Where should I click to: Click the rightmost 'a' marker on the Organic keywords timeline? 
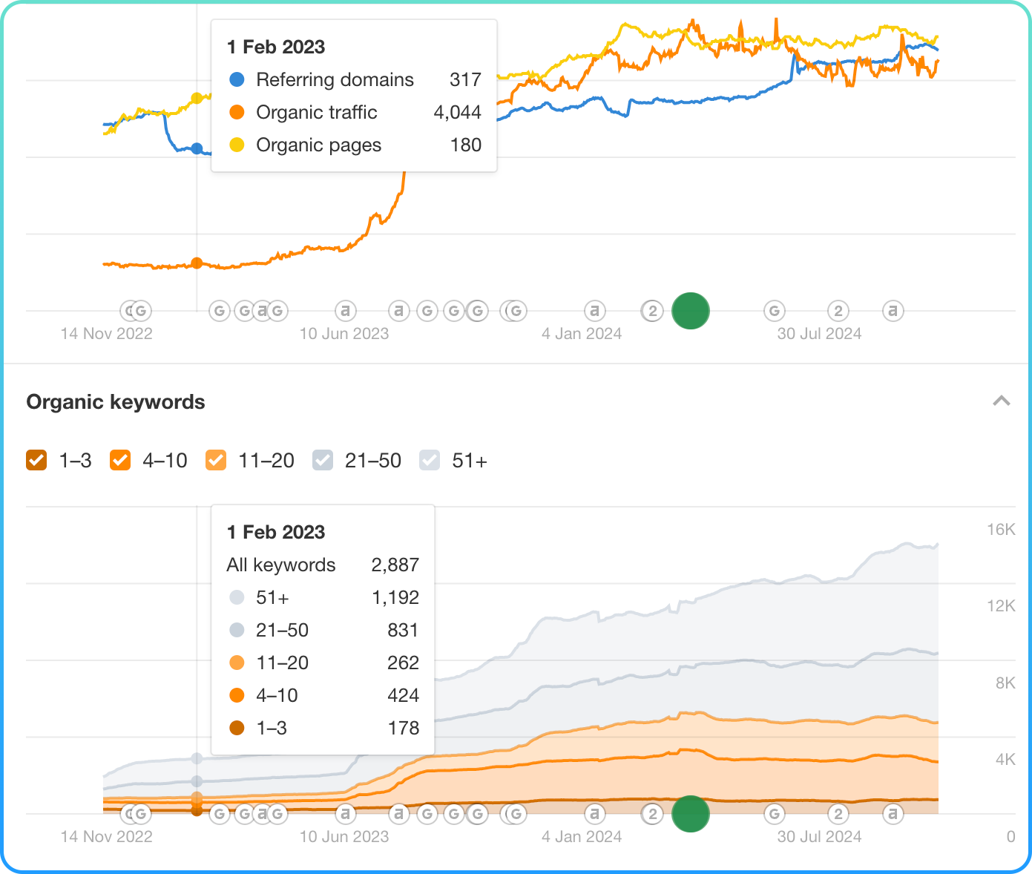click(x=893, y=814)
